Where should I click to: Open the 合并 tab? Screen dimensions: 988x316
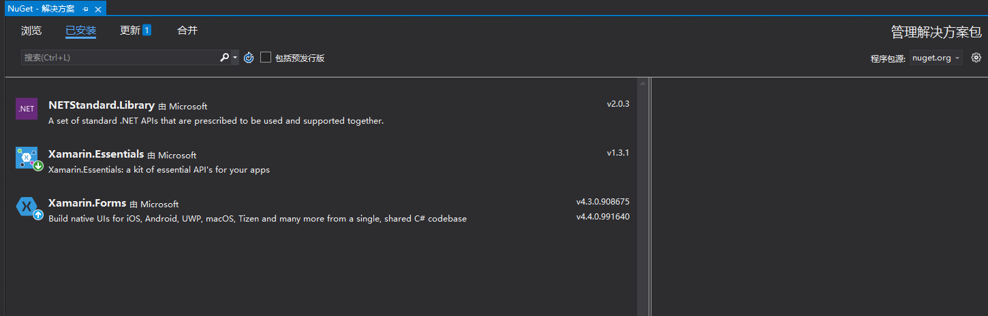(x=187, y=31)
